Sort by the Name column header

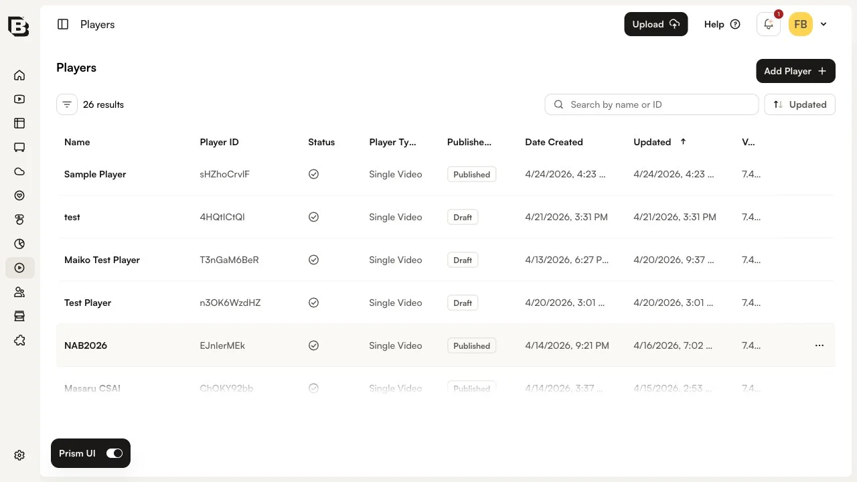(x=77, y=142)
